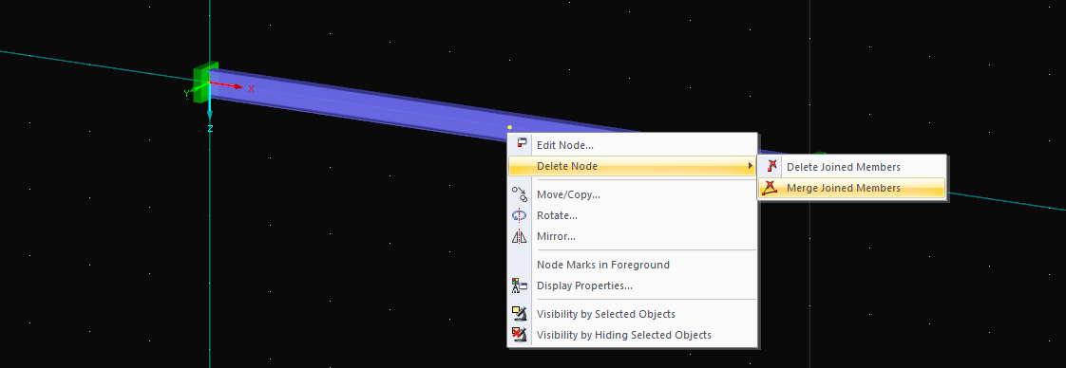The width and height of the screenshot is (1066, 368).
Task: Click the Rotate icon
Action: coord(520,215)
